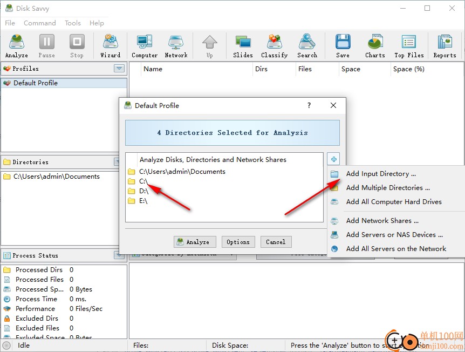Click the Cancel button in dialog
The height and width of the screenshot is (352, 465).
(276, 242)
